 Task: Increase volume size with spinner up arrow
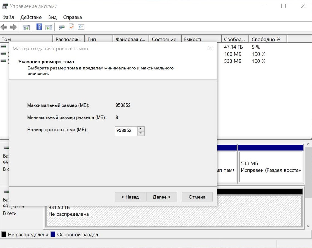pyautogui.click(x=141, y=129)
